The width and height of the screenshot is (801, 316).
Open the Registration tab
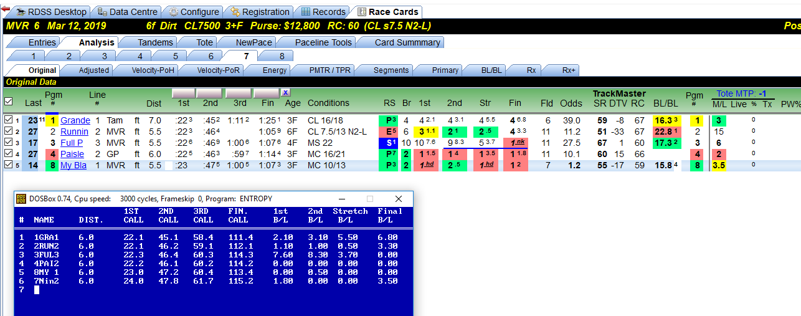260,12
